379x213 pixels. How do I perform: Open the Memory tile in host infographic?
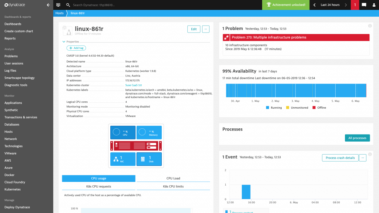pyautogui.click(x=149, y=132)
